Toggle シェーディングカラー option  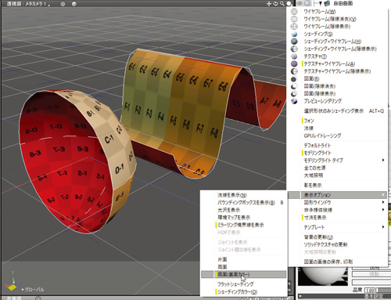[237, 292]
